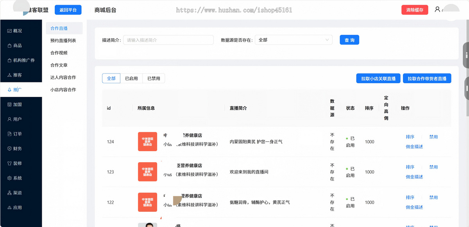This screenshot has width=469, height=227.
Task: Open the 概况 overview menu
Action: pos(21,31)
